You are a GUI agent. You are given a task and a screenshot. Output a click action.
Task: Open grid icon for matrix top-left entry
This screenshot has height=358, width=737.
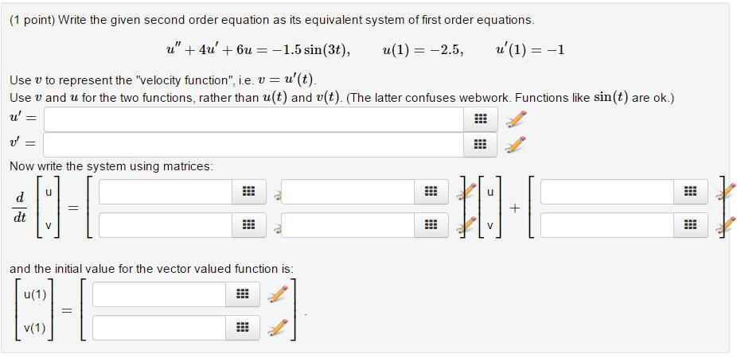248,192
